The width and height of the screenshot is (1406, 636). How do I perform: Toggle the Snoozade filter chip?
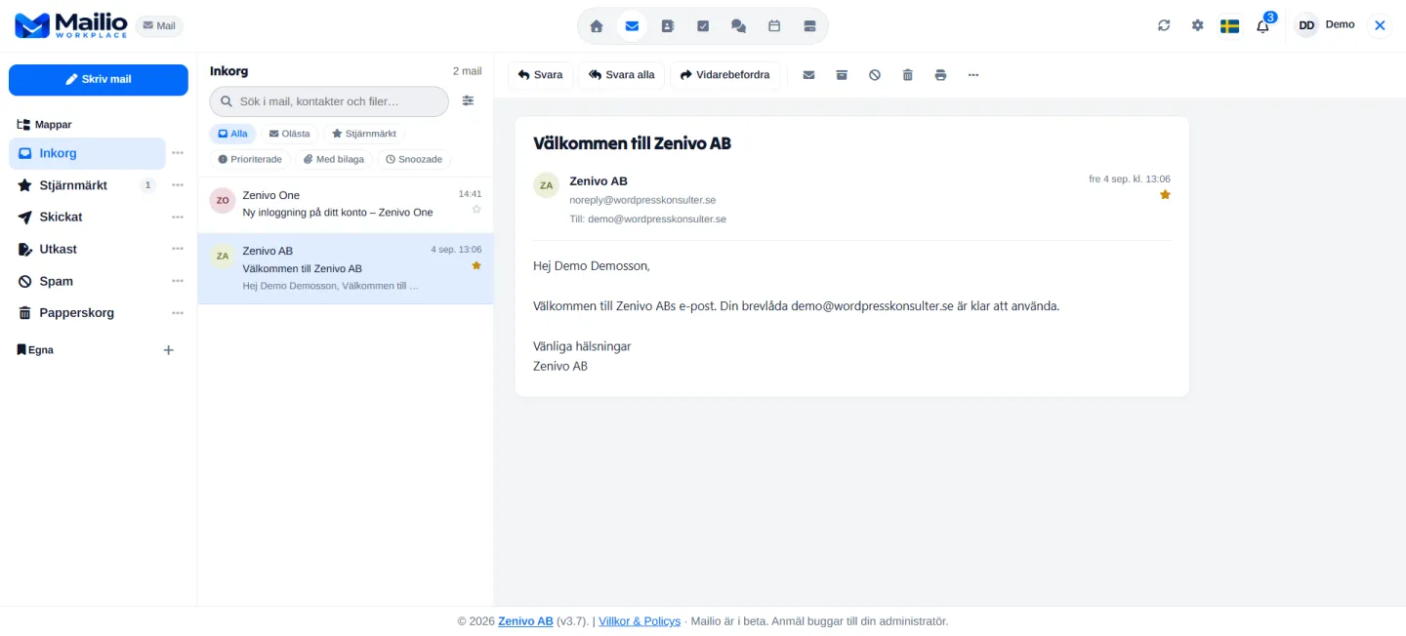pos(414,159)
